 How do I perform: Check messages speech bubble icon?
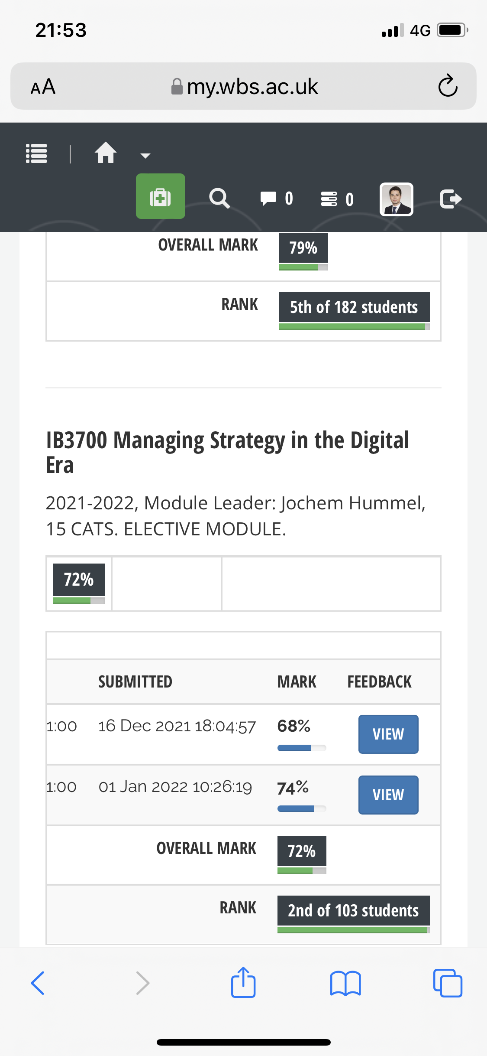click(276, 199)
